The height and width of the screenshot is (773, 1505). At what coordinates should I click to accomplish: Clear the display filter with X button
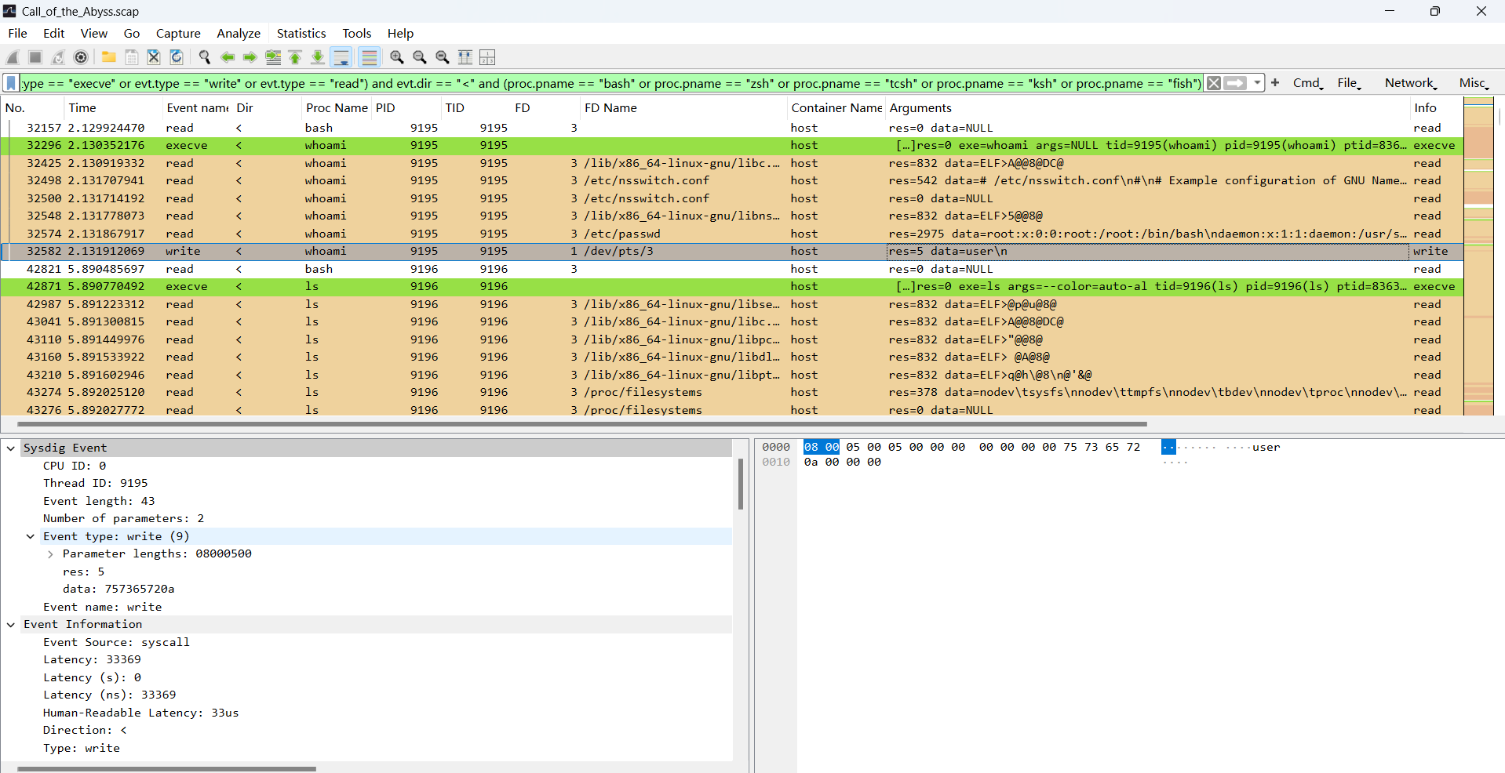[x=1214, y=83]
